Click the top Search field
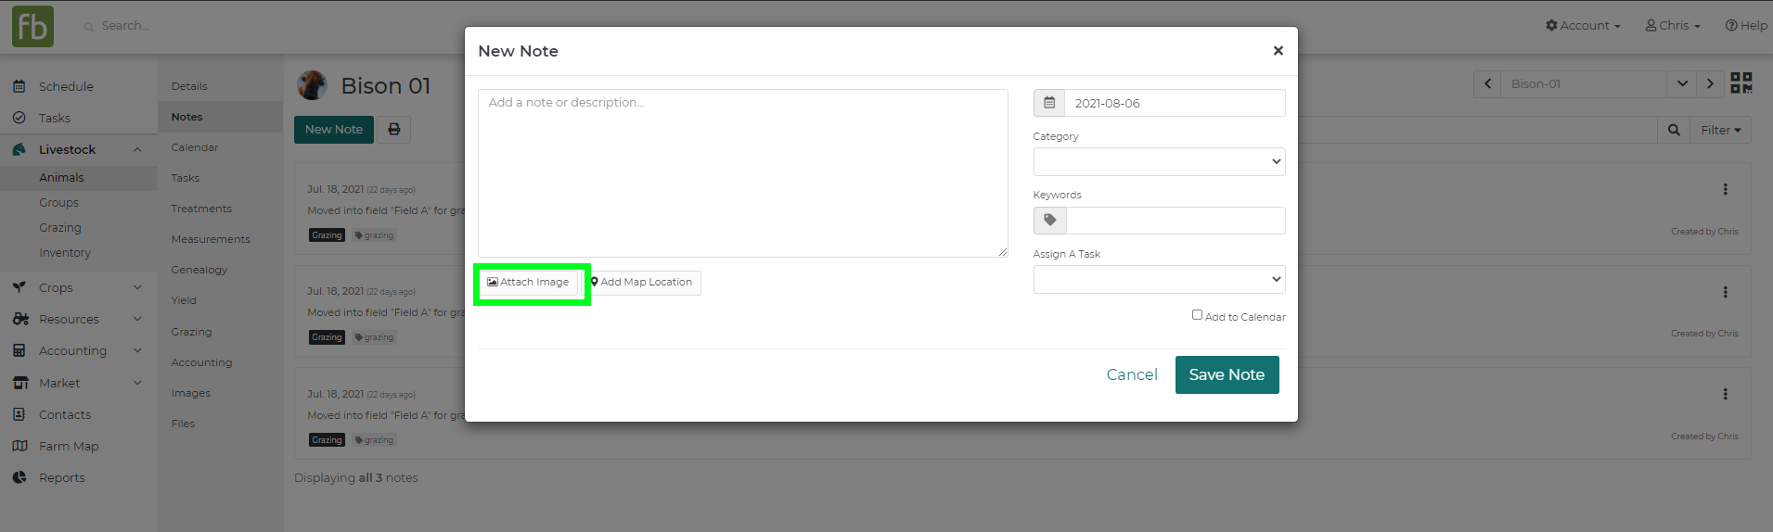This screenshot has width=1773, height=532. pos(125,26)
